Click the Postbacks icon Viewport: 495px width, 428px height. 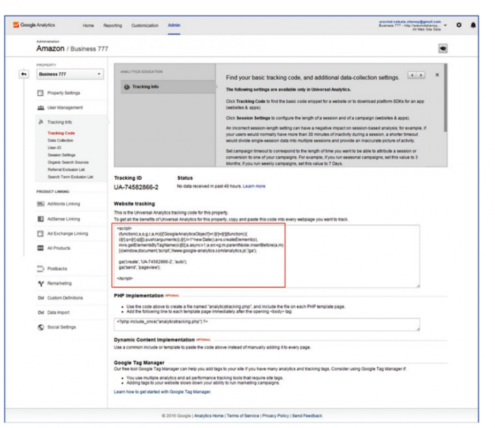[x=41, y=269]
